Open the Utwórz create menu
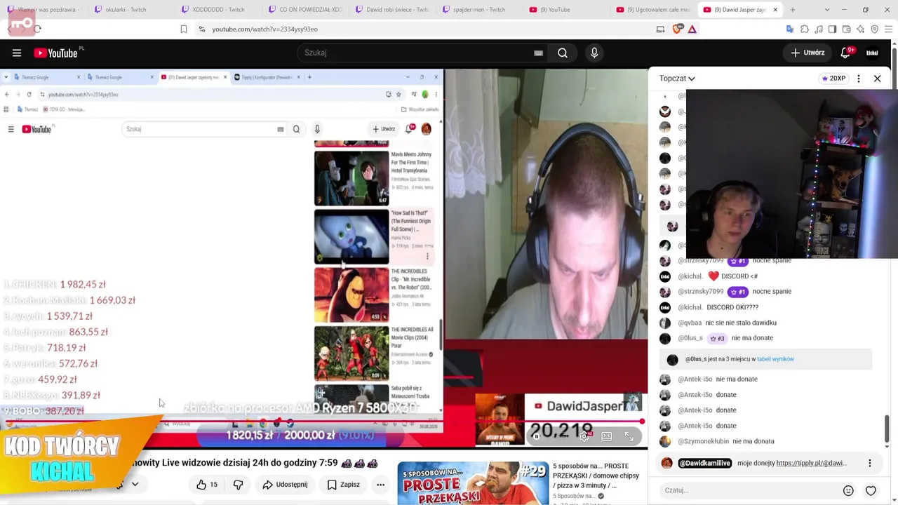This screenshot has width=898, height=505. pyautogui.click(x=807, y=53)
